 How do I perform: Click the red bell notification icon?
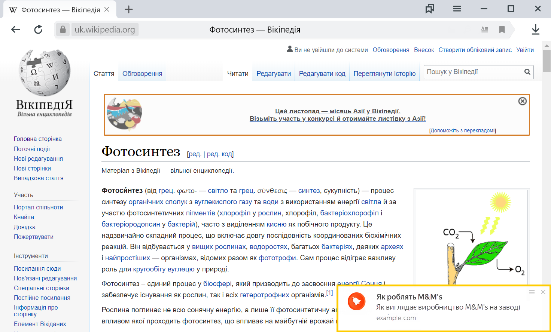coord(356,301)
